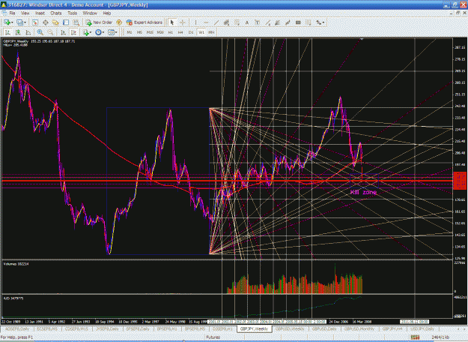
Task: Switch timeframe to D1
Action: click(191, 32)
